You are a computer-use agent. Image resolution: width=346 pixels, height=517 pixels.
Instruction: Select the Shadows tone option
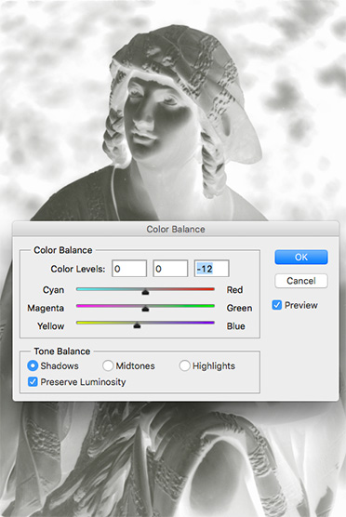pyautogui.click(x=33, y=365)
